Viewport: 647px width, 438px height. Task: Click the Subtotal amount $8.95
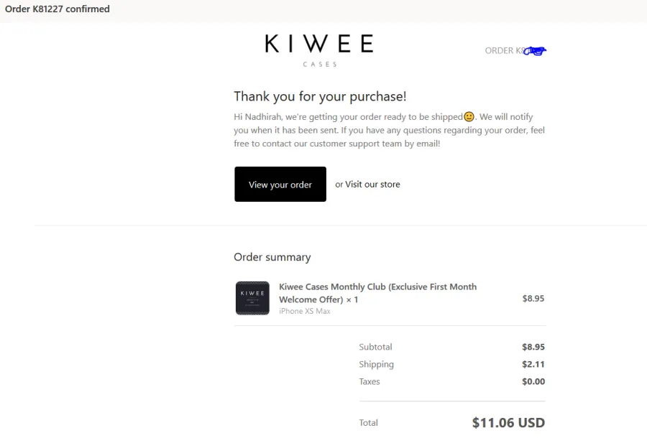point(533,347)
